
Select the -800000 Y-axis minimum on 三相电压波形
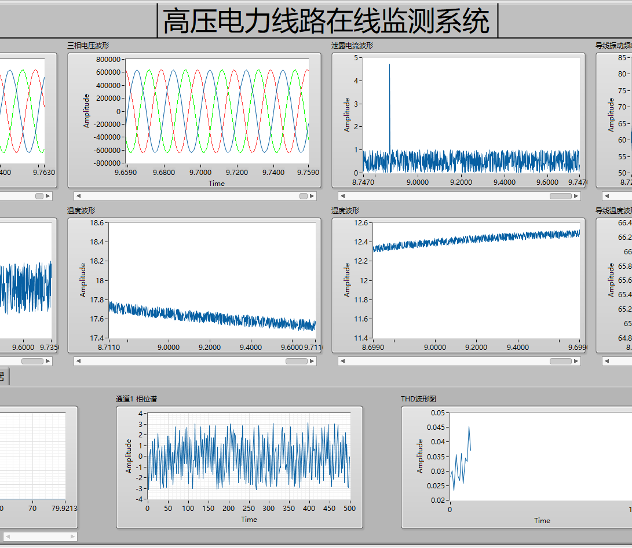click(107, 163)
